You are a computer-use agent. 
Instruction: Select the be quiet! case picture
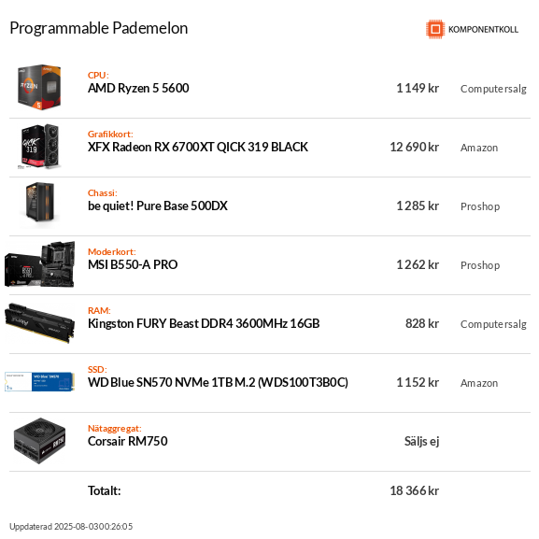click(40, 205)
